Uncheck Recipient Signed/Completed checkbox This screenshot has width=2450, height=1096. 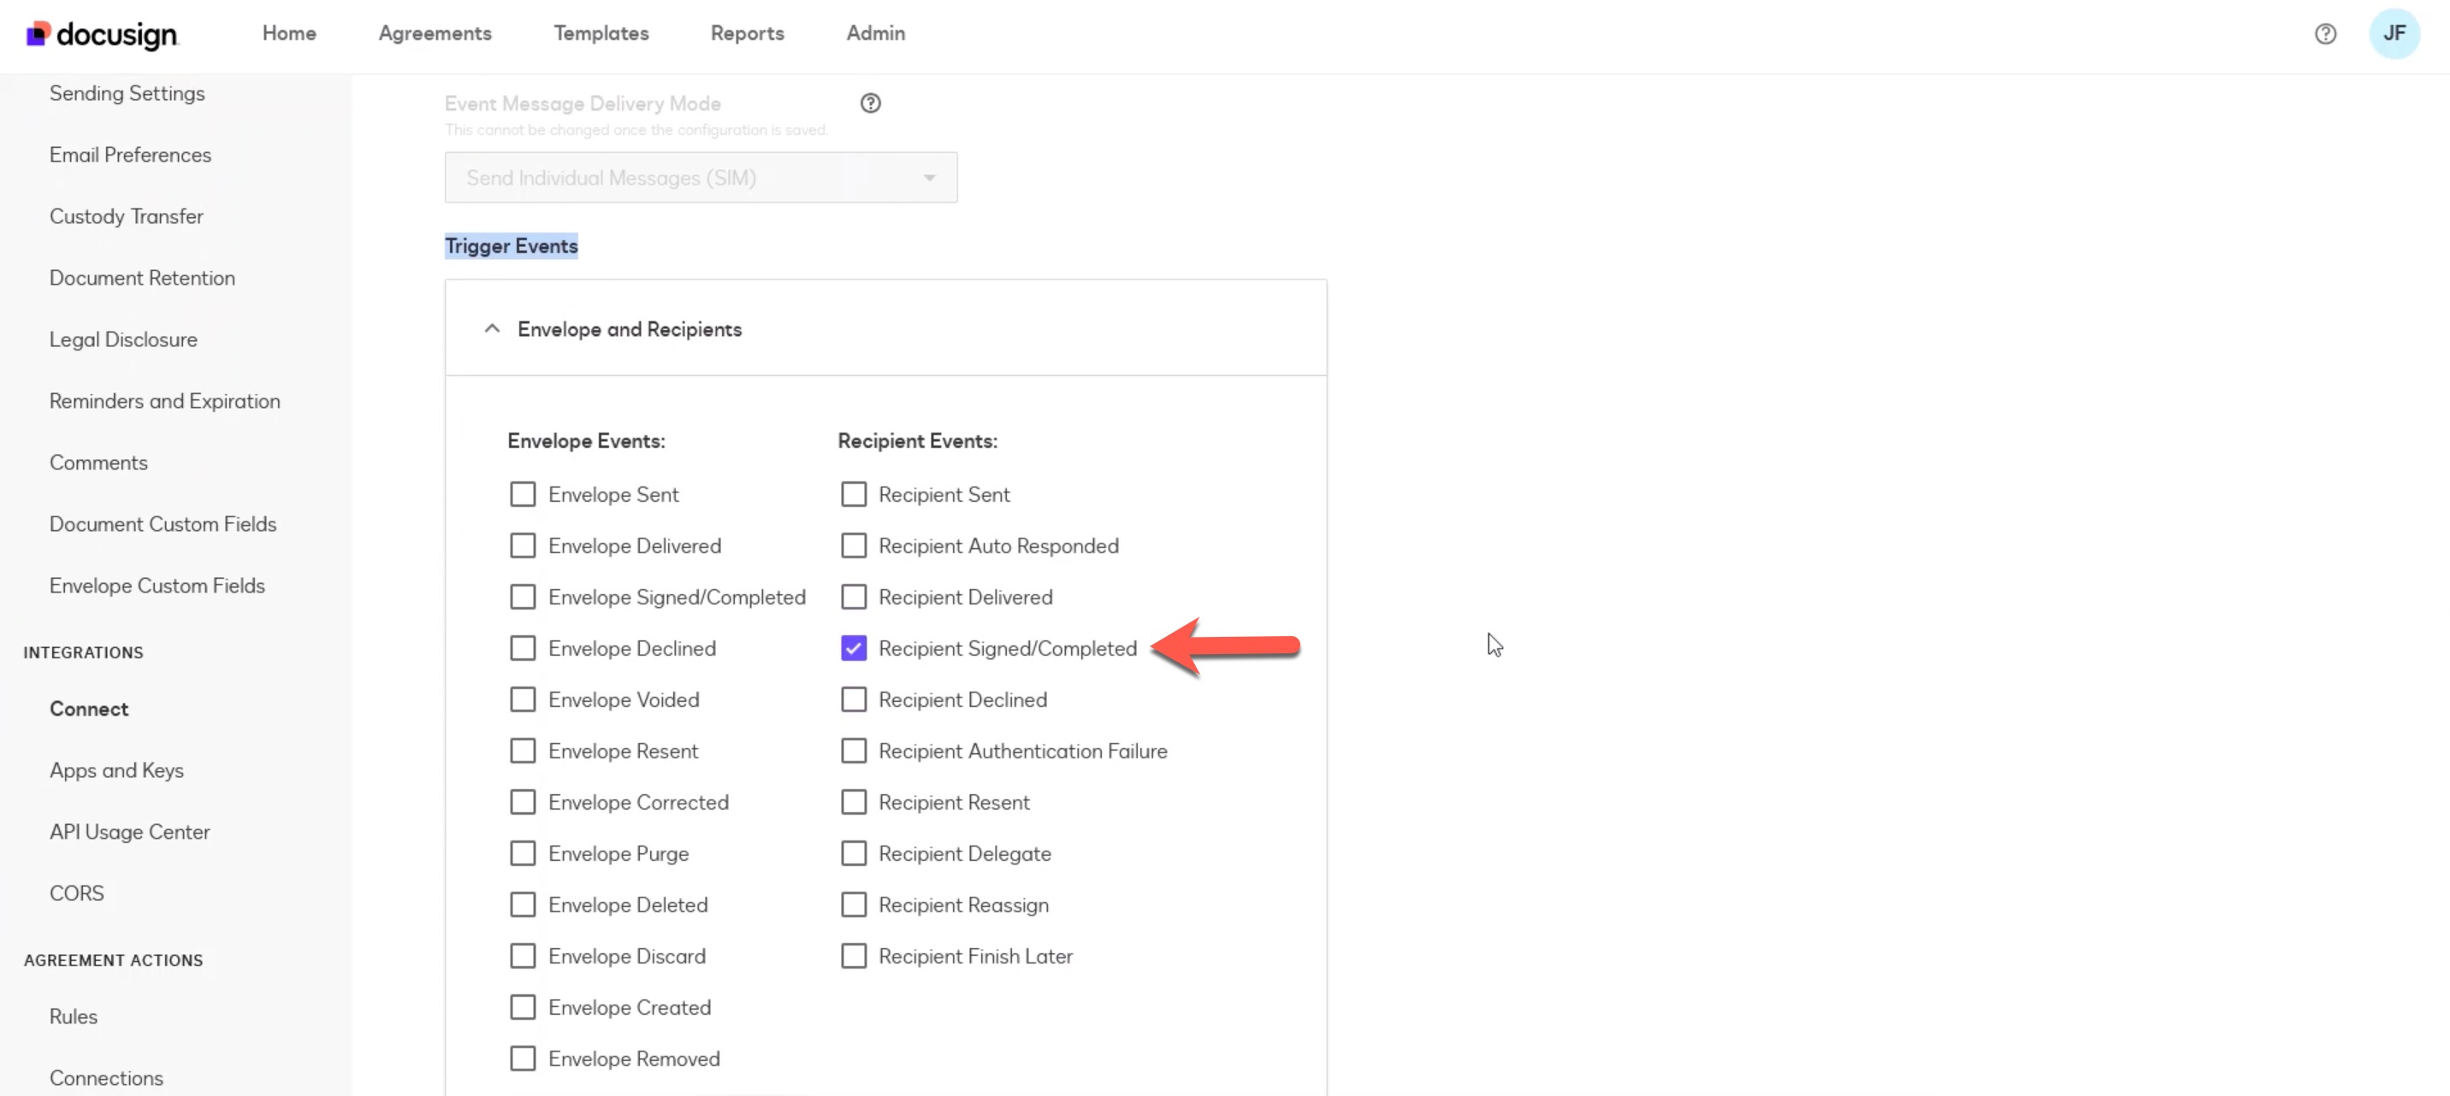tap(853, 648)
